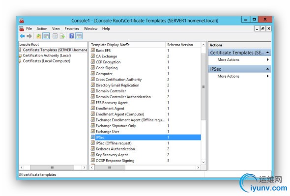Collapse the IPSec actions section
290x196 pixels.
pos(267,69)
